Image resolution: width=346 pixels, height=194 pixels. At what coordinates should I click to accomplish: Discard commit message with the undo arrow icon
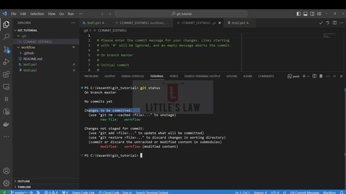pyautogui.click(x=328, y=23)
